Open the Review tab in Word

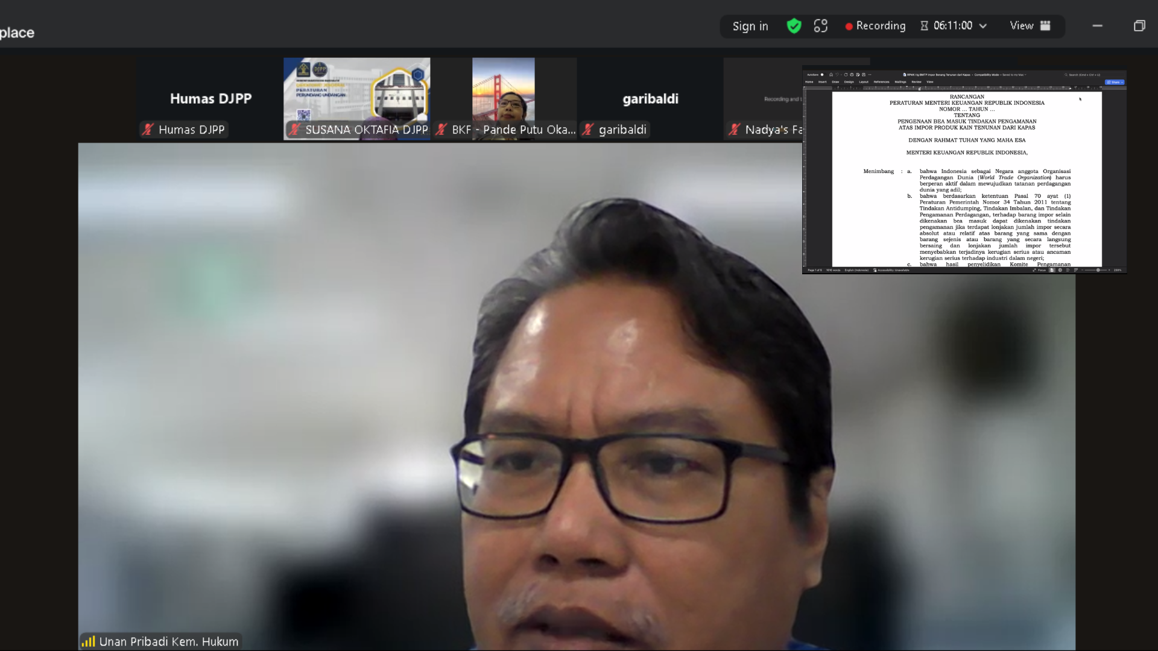[x=916, y=82]
